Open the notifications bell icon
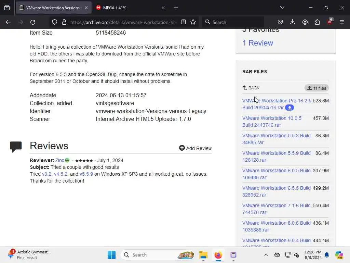 pyautogui.click(x=327, y=255)
